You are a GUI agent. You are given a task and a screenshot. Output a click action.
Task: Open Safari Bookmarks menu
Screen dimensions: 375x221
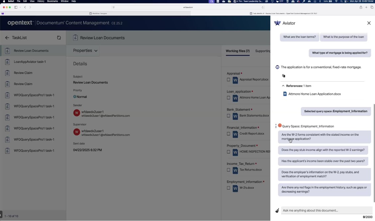(x=52, y=1)
